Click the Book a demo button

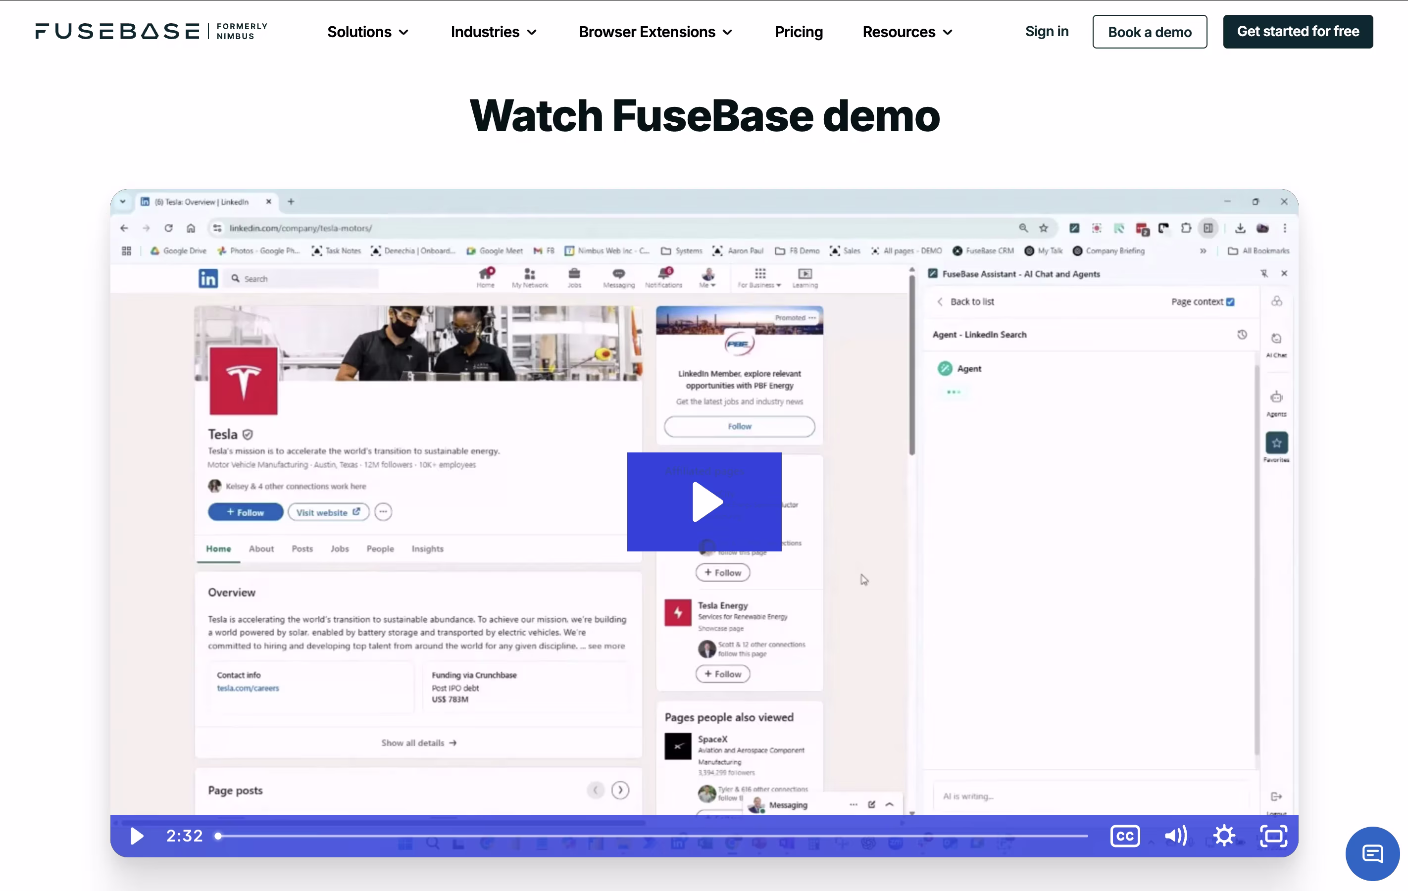pos(1149,32)
